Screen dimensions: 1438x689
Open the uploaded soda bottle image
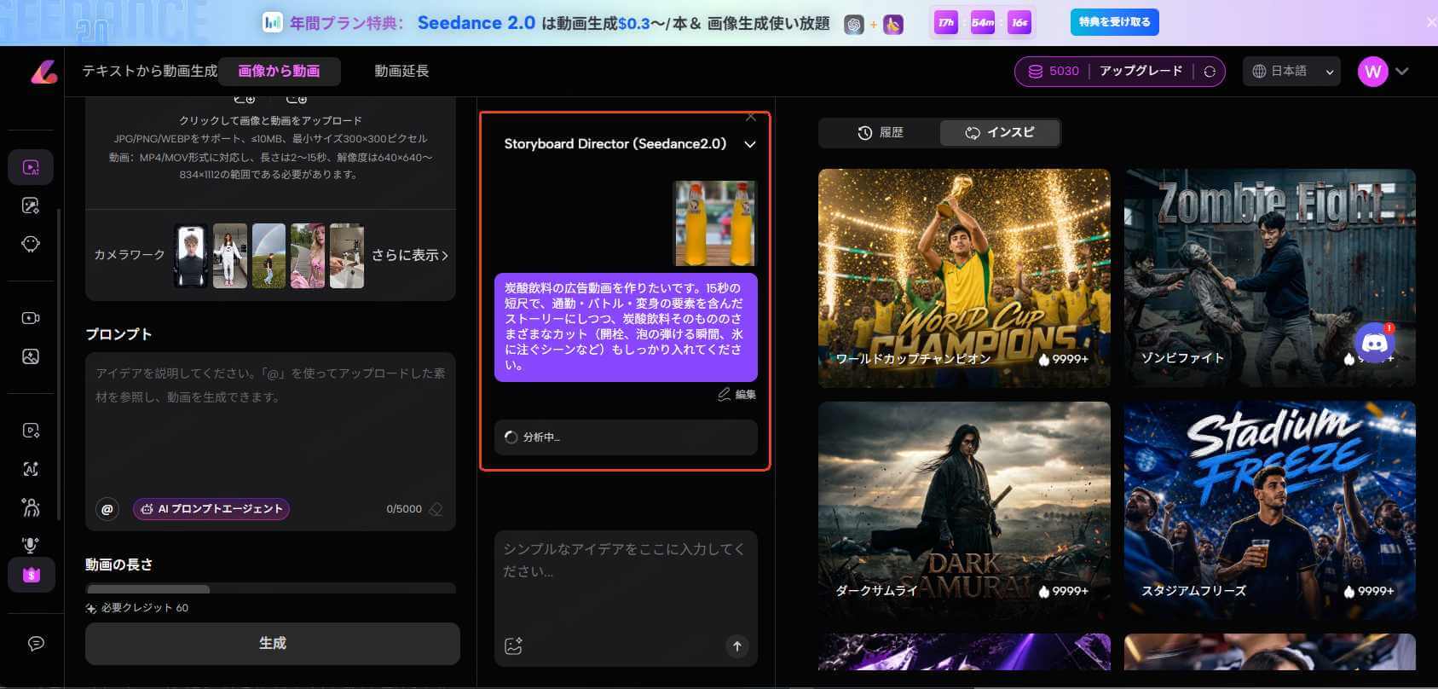(x=715, y=223)
